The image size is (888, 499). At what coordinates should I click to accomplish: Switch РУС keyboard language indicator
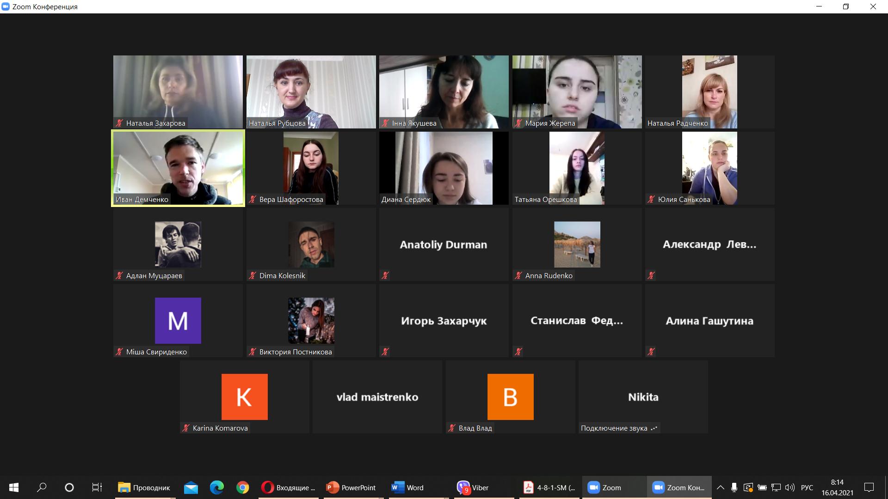pos(807,487)
